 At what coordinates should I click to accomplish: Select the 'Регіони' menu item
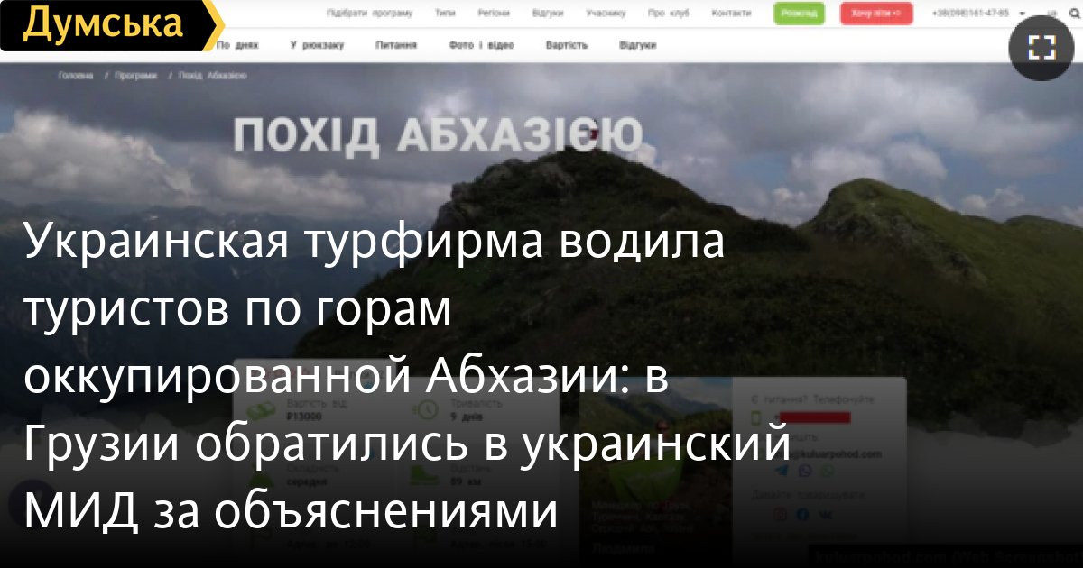[493, 14]
